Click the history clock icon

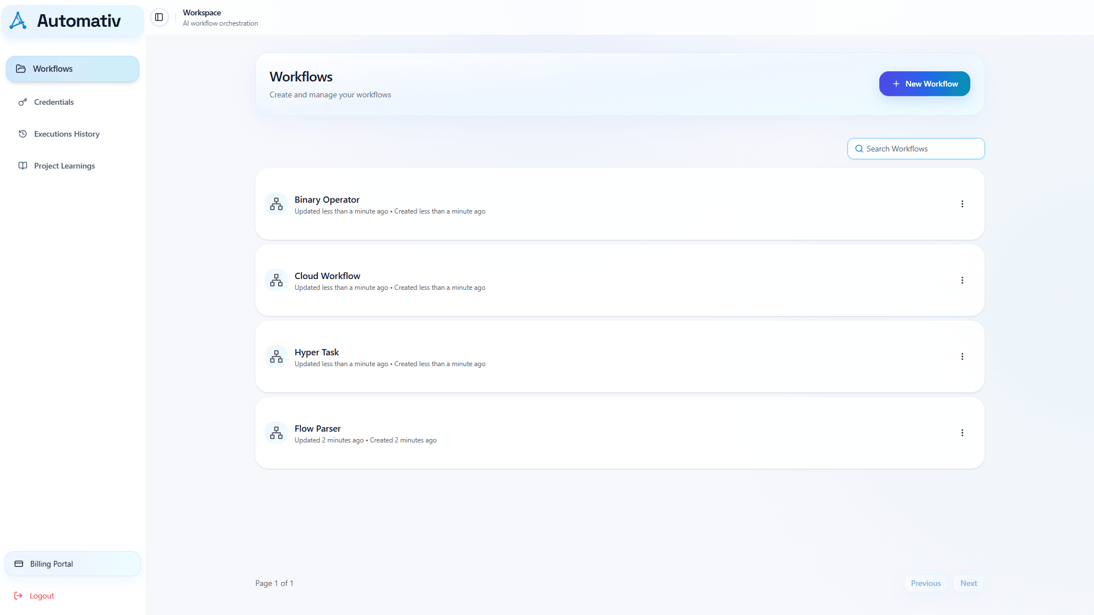(x=23, y=134)
